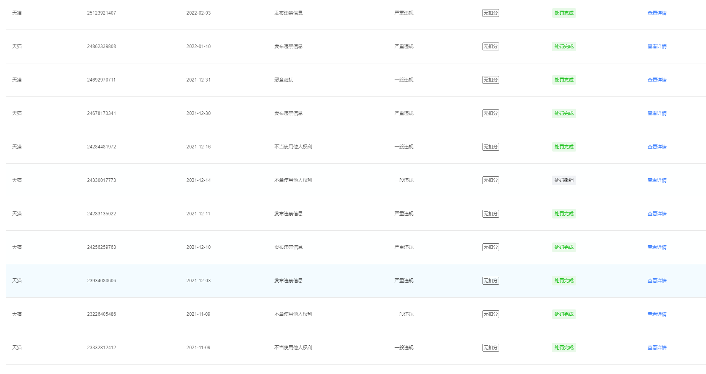Click the 处罚撤销 status badge
This screenshot has width=706, height=374.
564,180
